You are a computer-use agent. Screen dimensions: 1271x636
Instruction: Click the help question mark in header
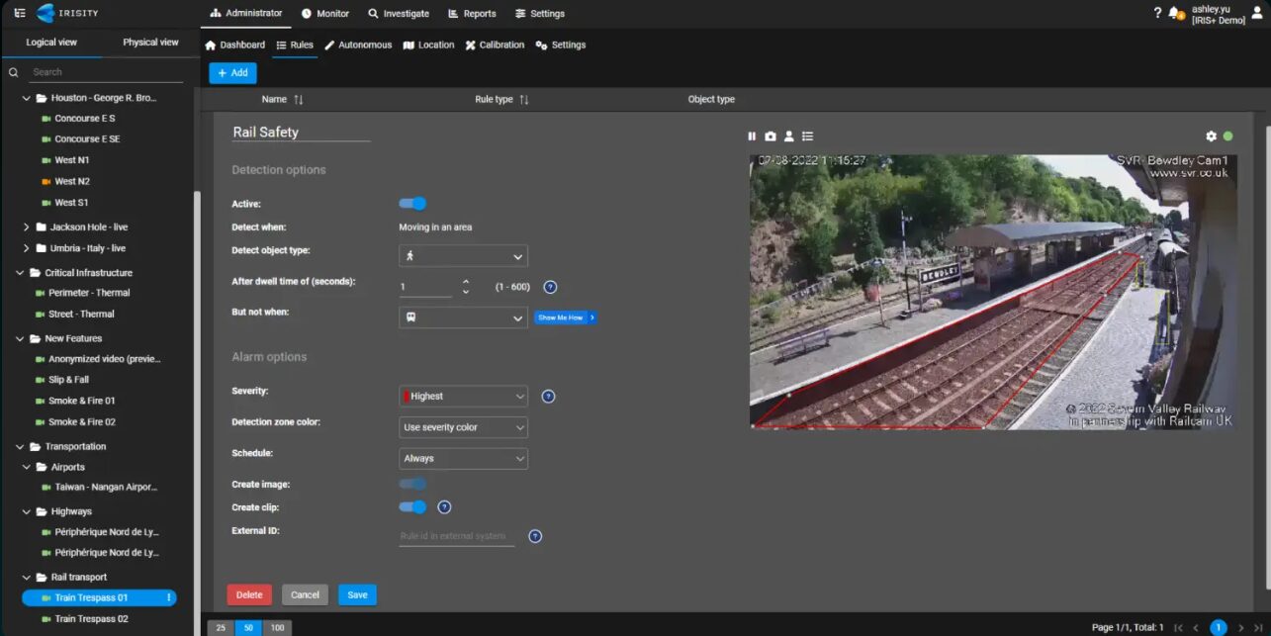point(1157,13)
